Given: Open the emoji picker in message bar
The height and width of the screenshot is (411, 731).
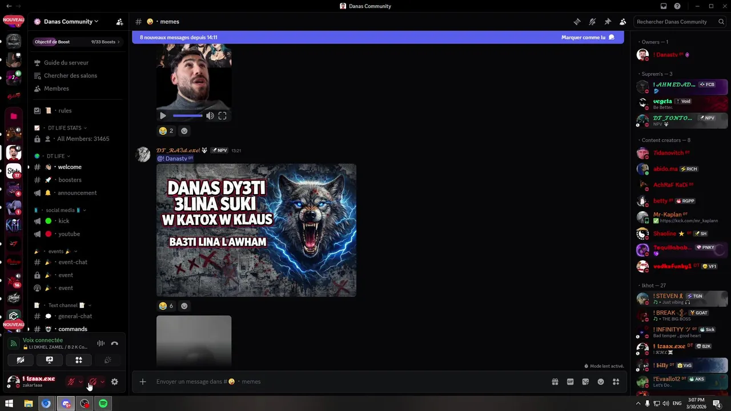Looking at the screenshot, I should (x=601, y=382).
